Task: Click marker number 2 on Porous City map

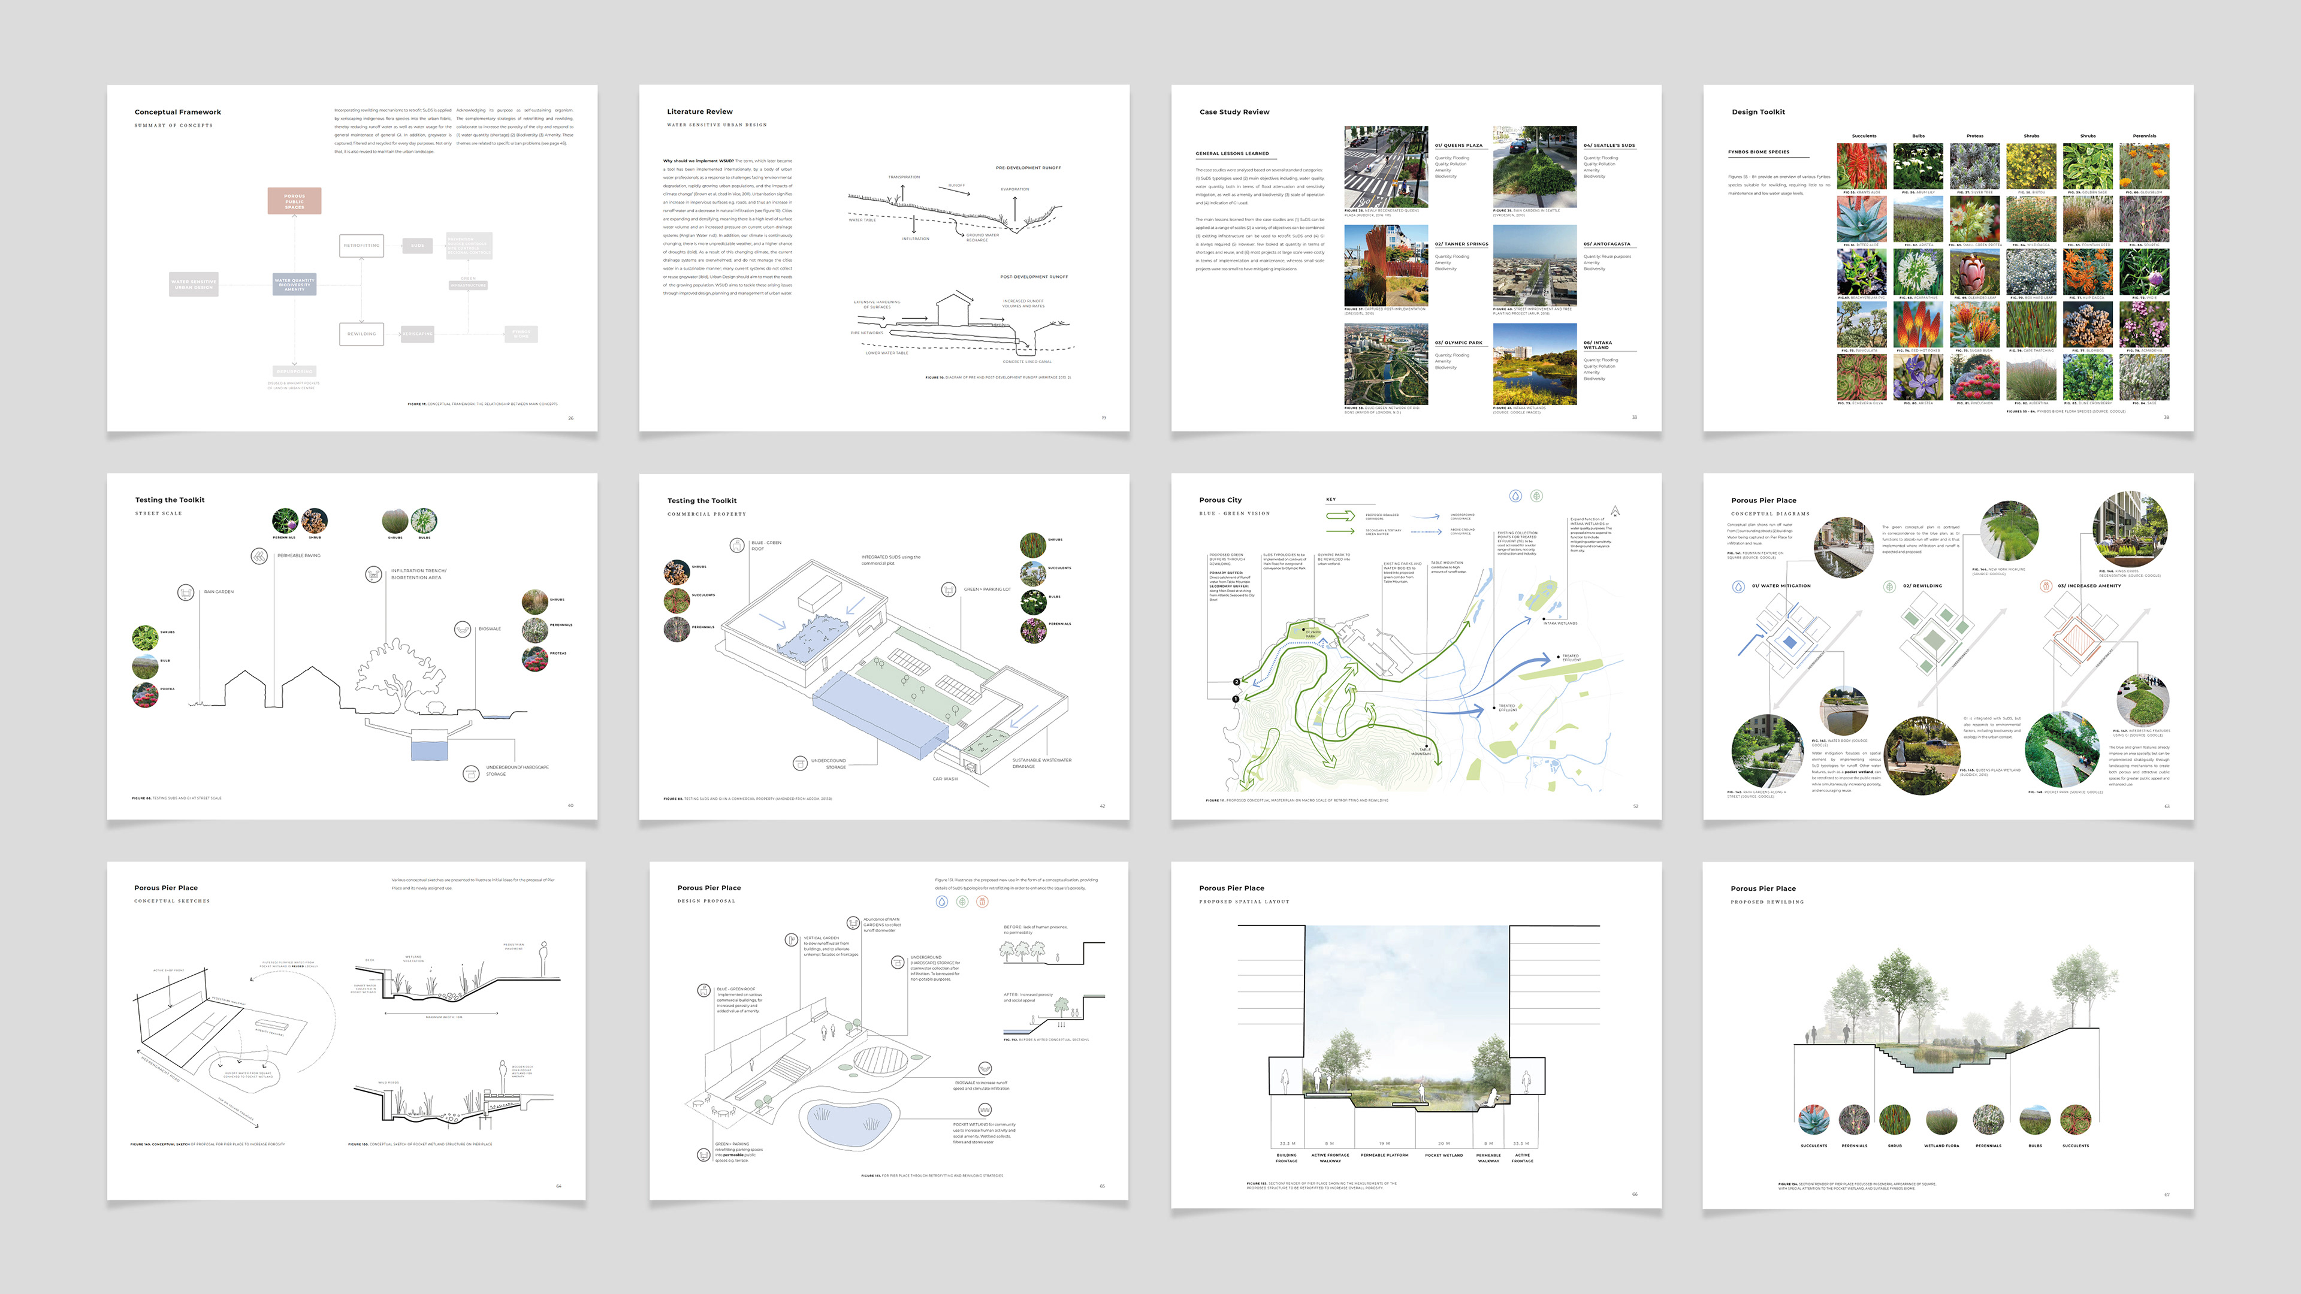Action: coord(1236,681)
